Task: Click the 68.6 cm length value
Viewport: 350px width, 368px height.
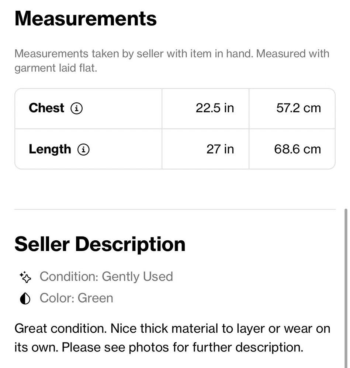Action: (x=297, y=149)
